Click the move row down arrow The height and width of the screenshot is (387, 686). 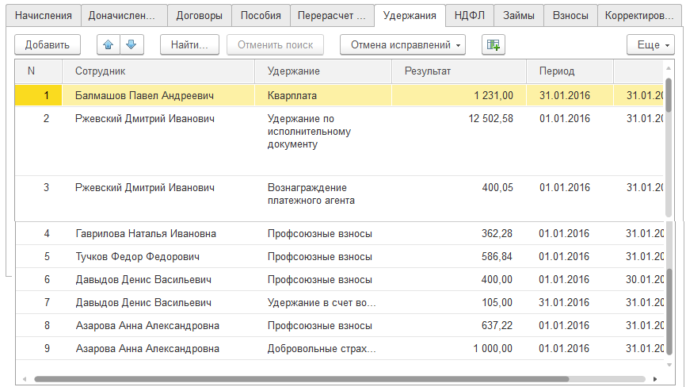(131, 45)
